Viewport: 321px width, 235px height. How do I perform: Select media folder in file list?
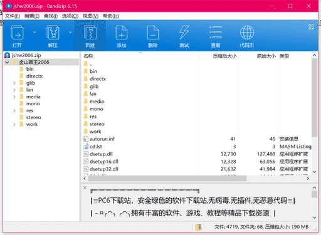[97, 102]
